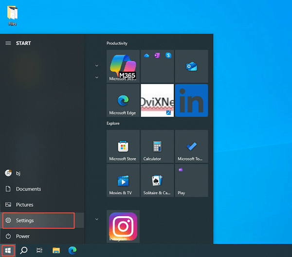
Task: Open the Instagram tile
Action: 123,226
